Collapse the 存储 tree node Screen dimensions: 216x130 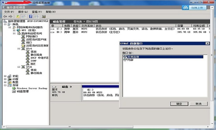coord(5,85)
